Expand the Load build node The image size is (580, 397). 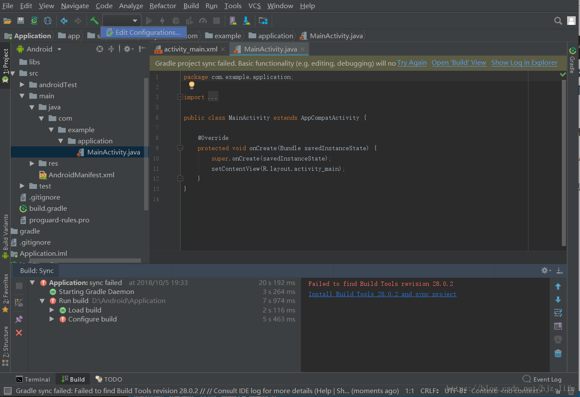[x=51, y=310]
